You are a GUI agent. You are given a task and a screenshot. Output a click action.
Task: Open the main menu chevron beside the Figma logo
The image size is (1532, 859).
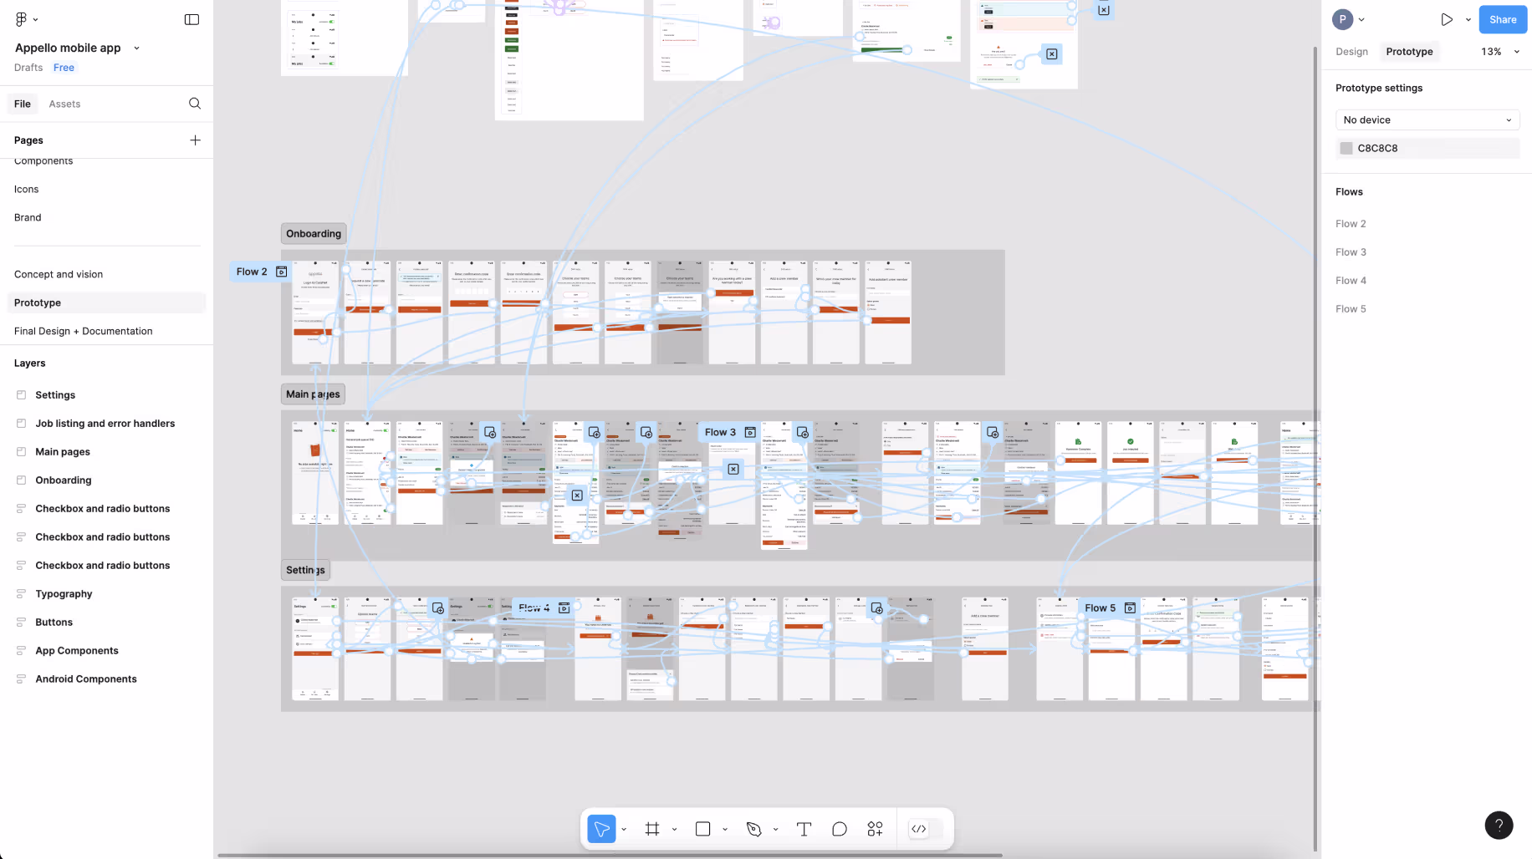point(35,19)
